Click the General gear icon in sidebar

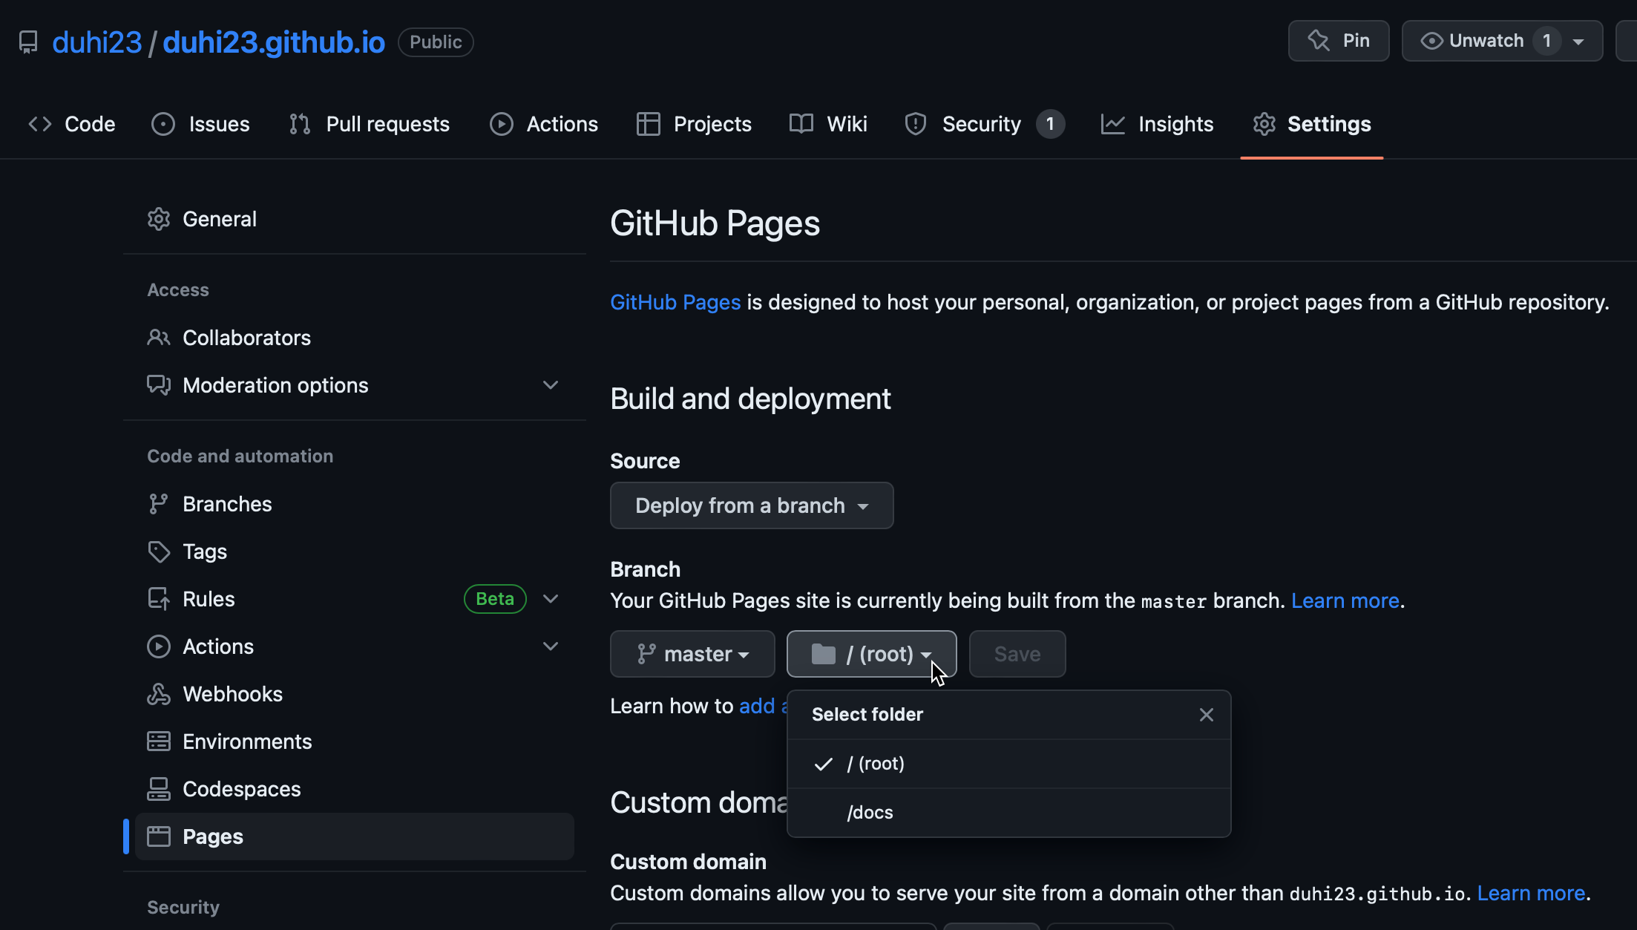click(159, 219)
